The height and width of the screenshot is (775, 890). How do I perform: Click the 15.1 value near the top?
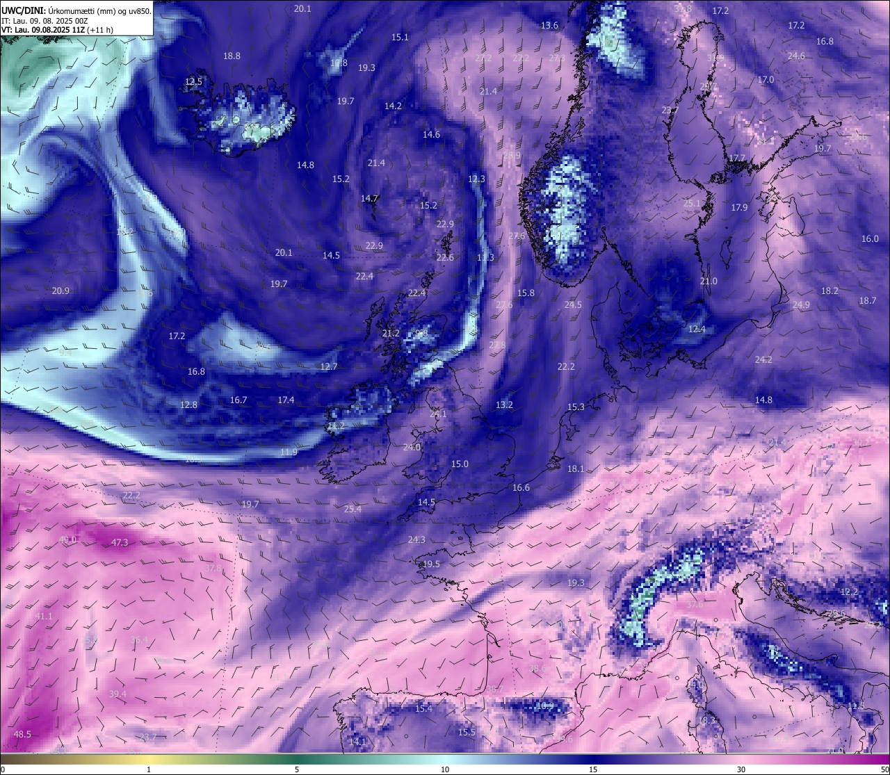(400, 37)
